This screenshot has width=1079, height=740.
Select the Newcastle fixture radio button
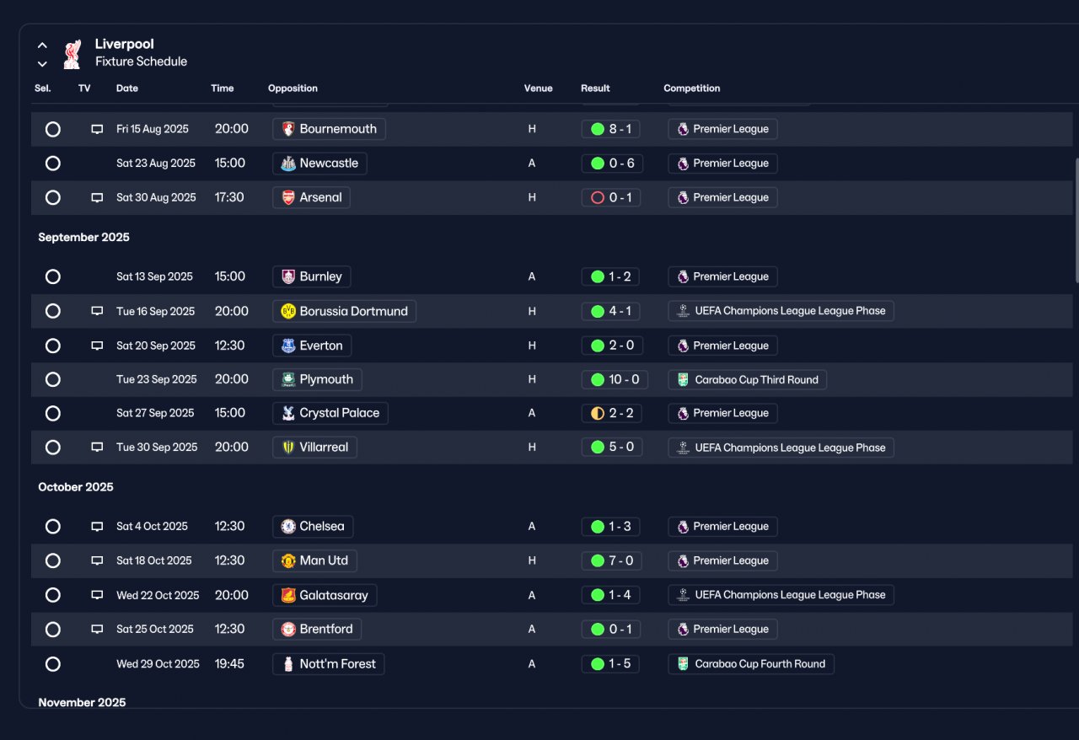point(53,164)
